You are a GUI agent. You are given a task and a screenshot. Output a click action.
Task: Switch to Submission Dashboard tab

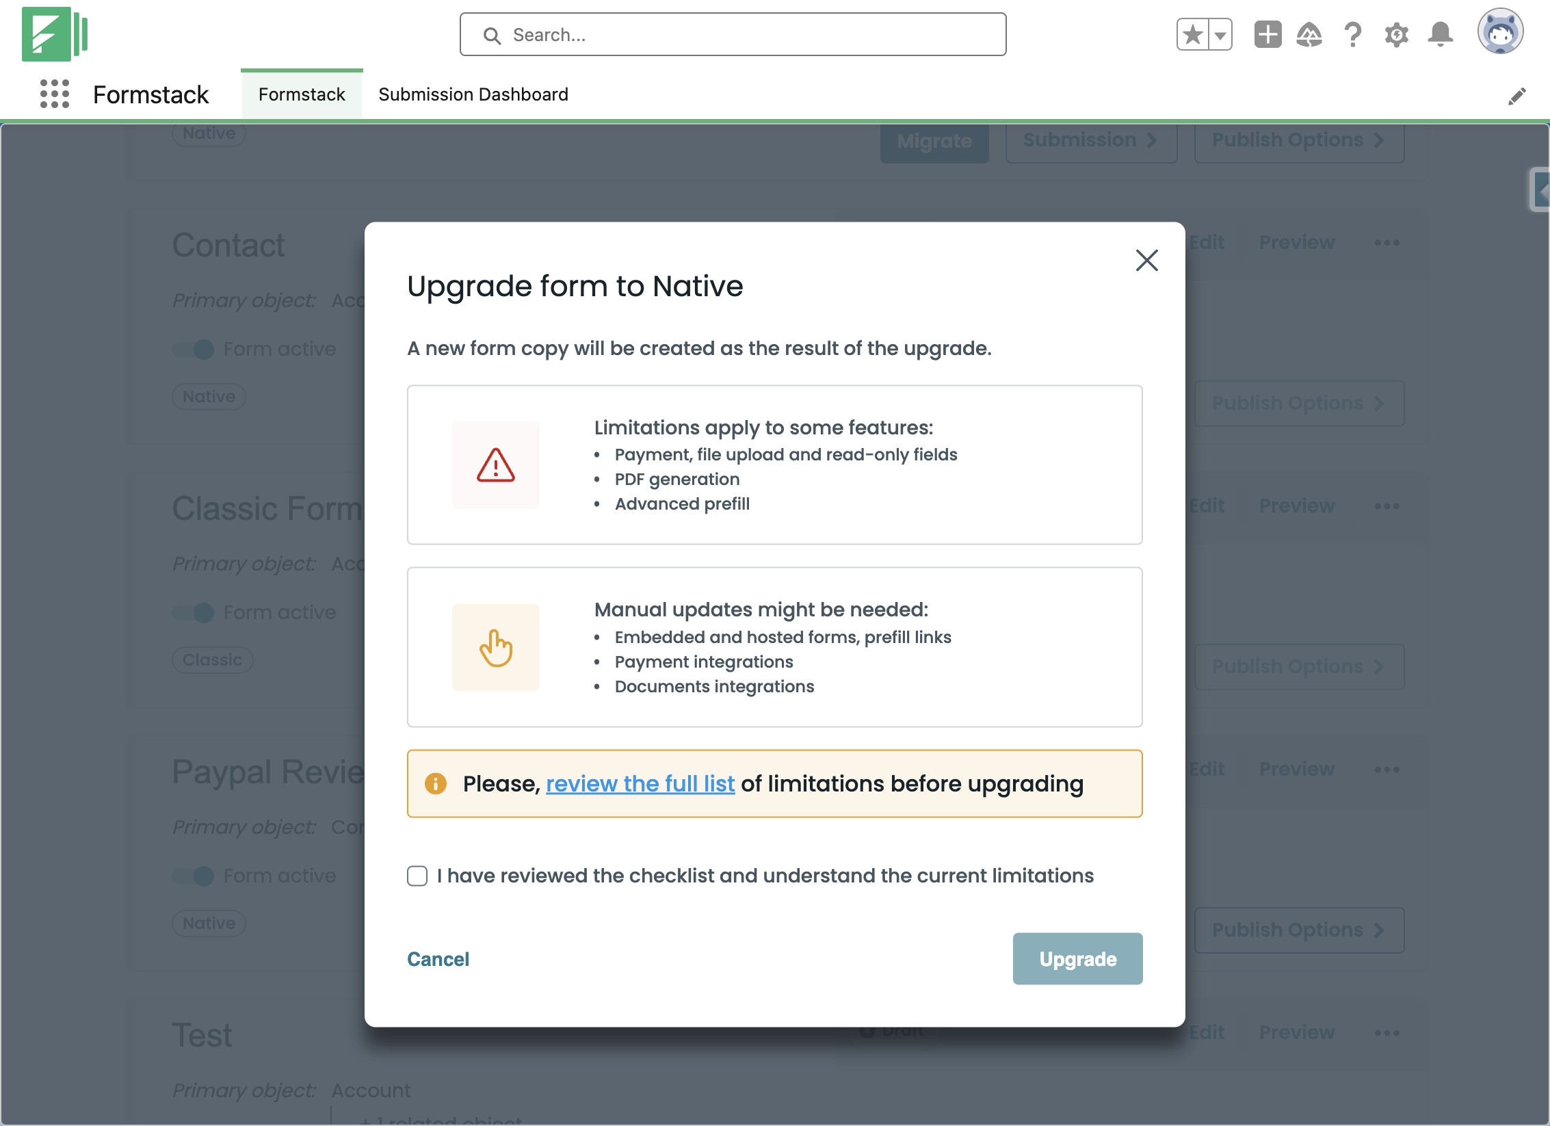pyautogui.click(x=473, y=94)
